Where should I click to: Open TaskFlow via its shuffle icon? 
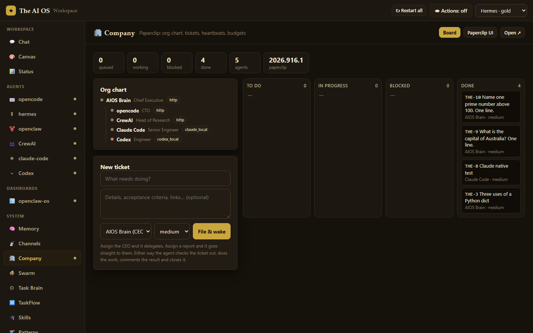coord(12,303)
